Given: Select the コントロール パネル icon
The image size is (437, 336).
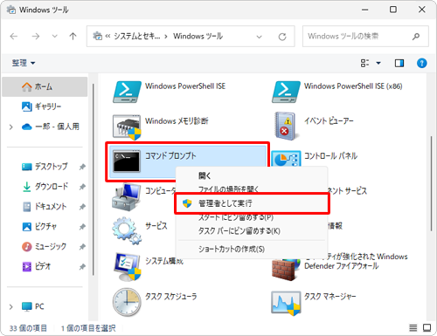Looking at the screenshot, I should point(286,159).
